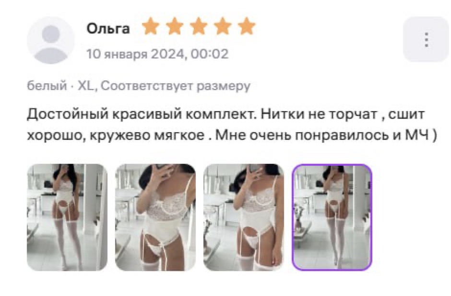Select the third rating star
Viewport: 451px width, 296px height.
(x=199, y=26)
